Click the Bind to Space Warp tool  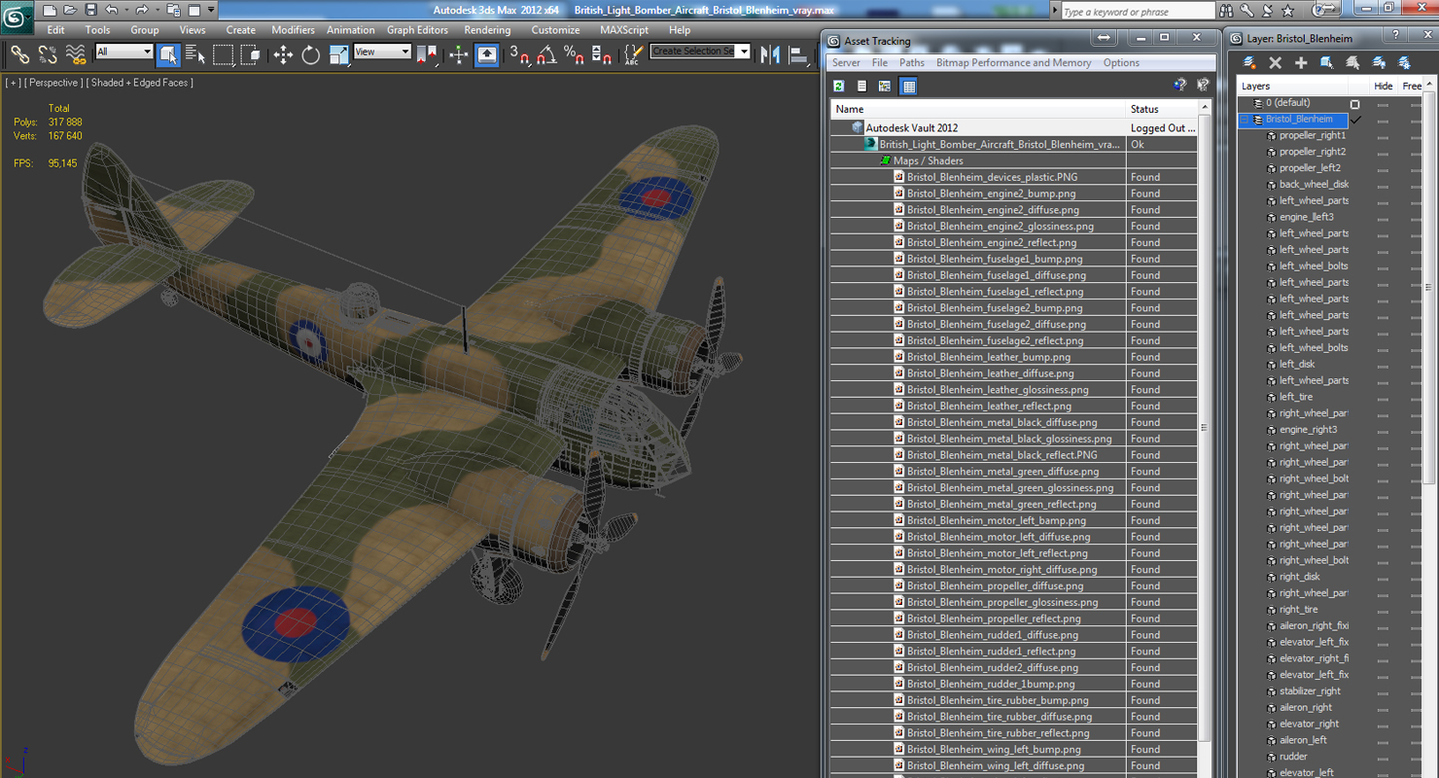point(75,54)
